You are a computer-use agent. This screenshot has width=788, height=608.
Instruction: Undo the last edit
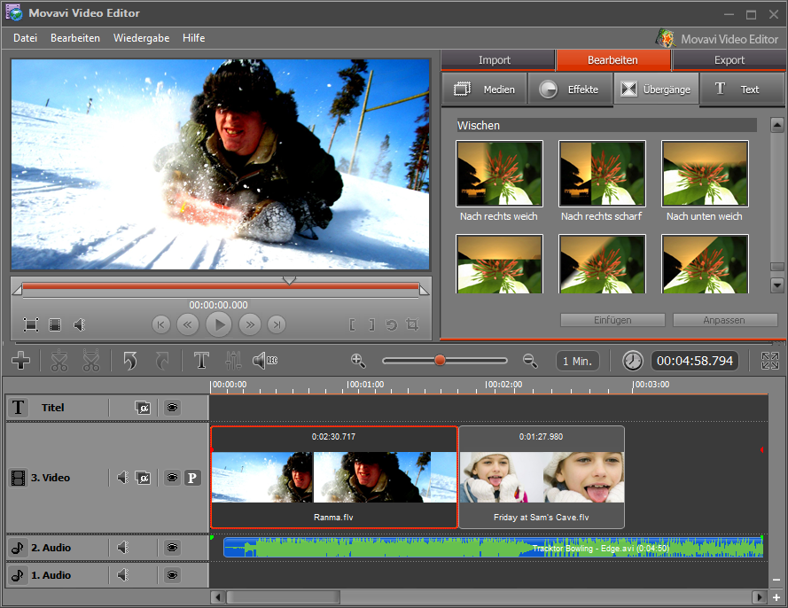130,361
